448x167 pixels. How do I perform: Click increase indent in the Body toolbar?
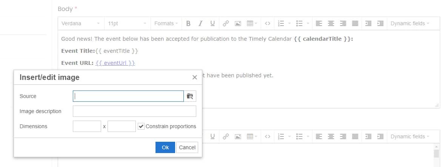point(380,23)
